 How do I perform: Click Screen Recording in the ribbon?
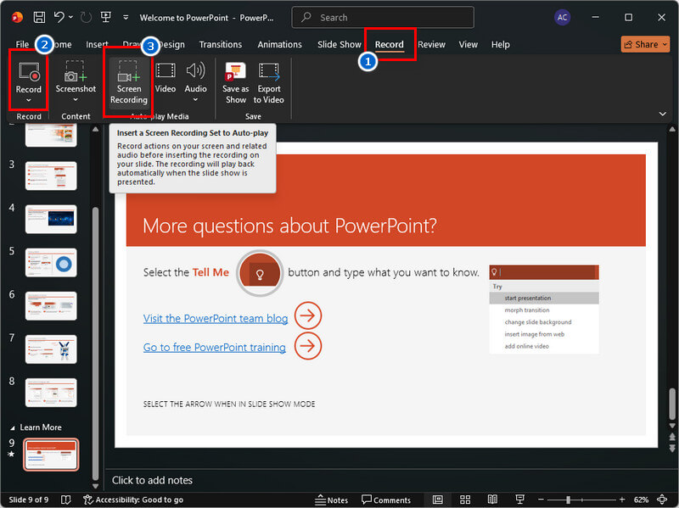[129, 82]
